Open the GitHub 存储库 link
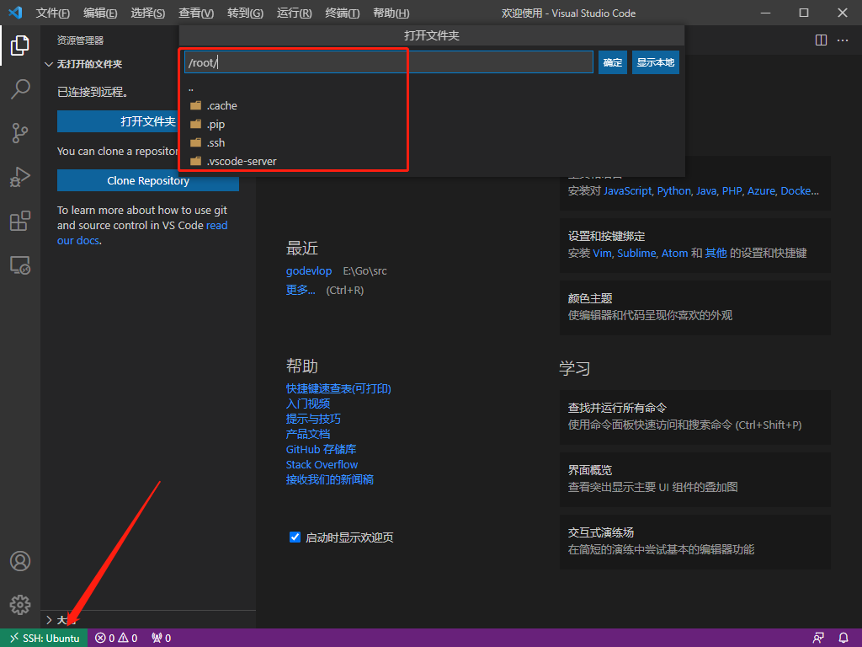 [x=321, y=450]
